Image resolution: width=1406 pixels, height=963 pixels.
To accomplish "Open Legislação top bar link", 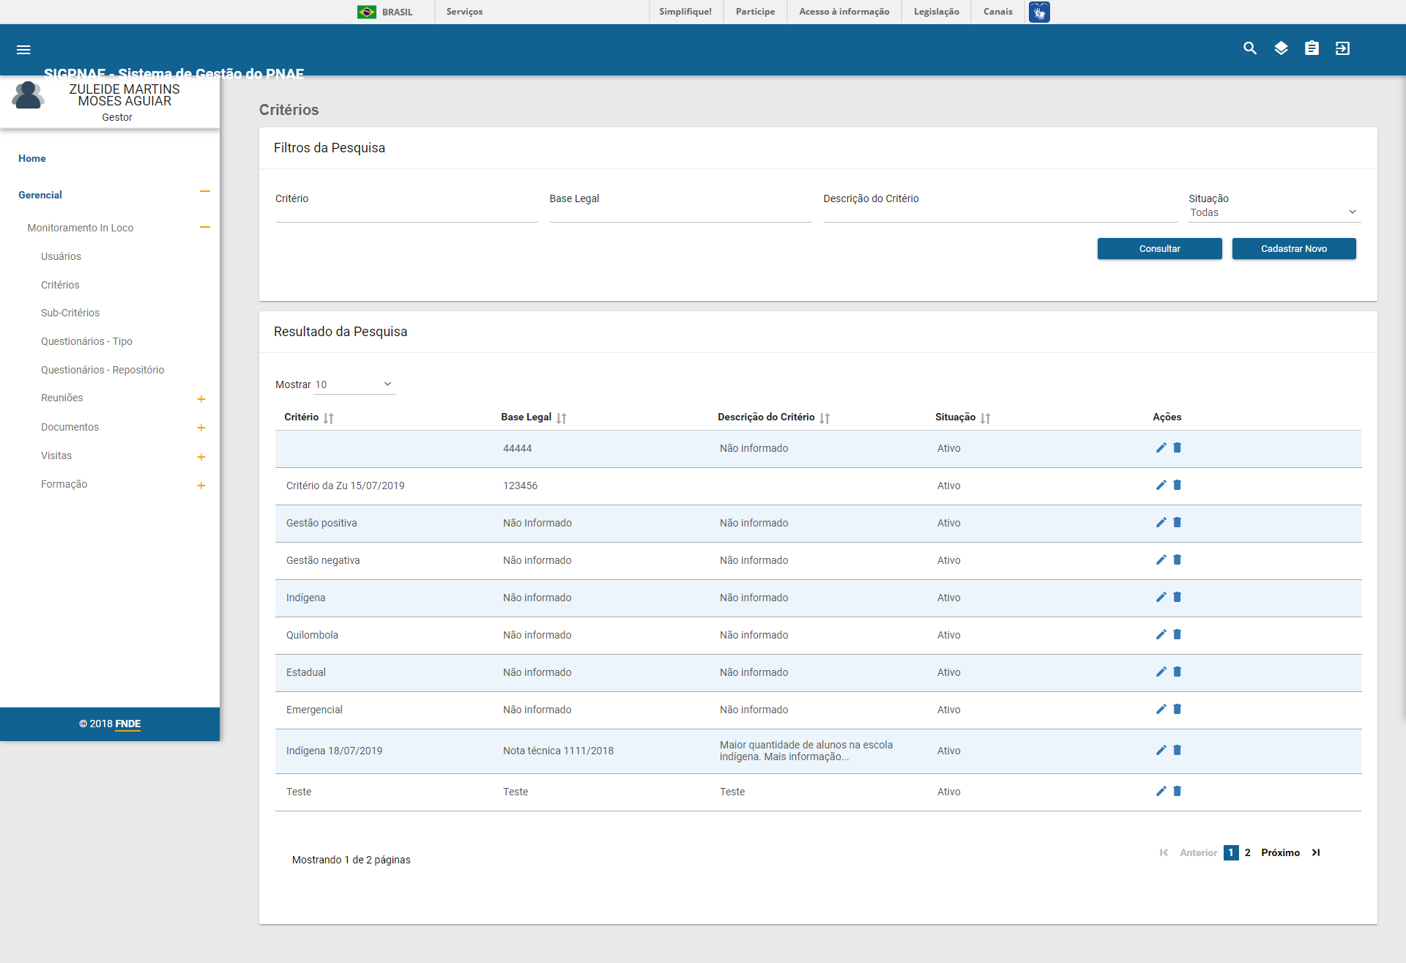I will (937, 12).
